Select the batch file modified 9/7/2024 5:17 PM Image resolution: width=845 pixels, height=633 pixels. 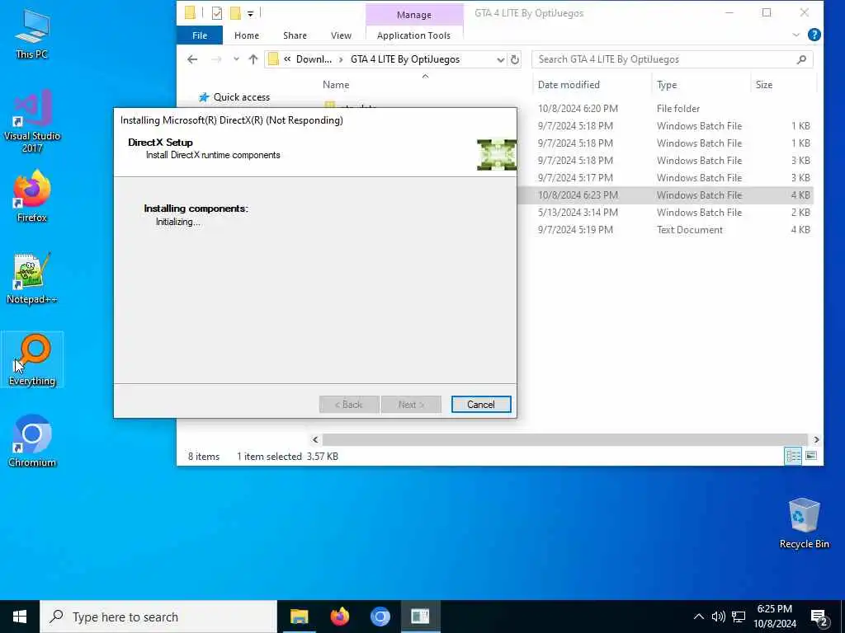tap(666, 178)
